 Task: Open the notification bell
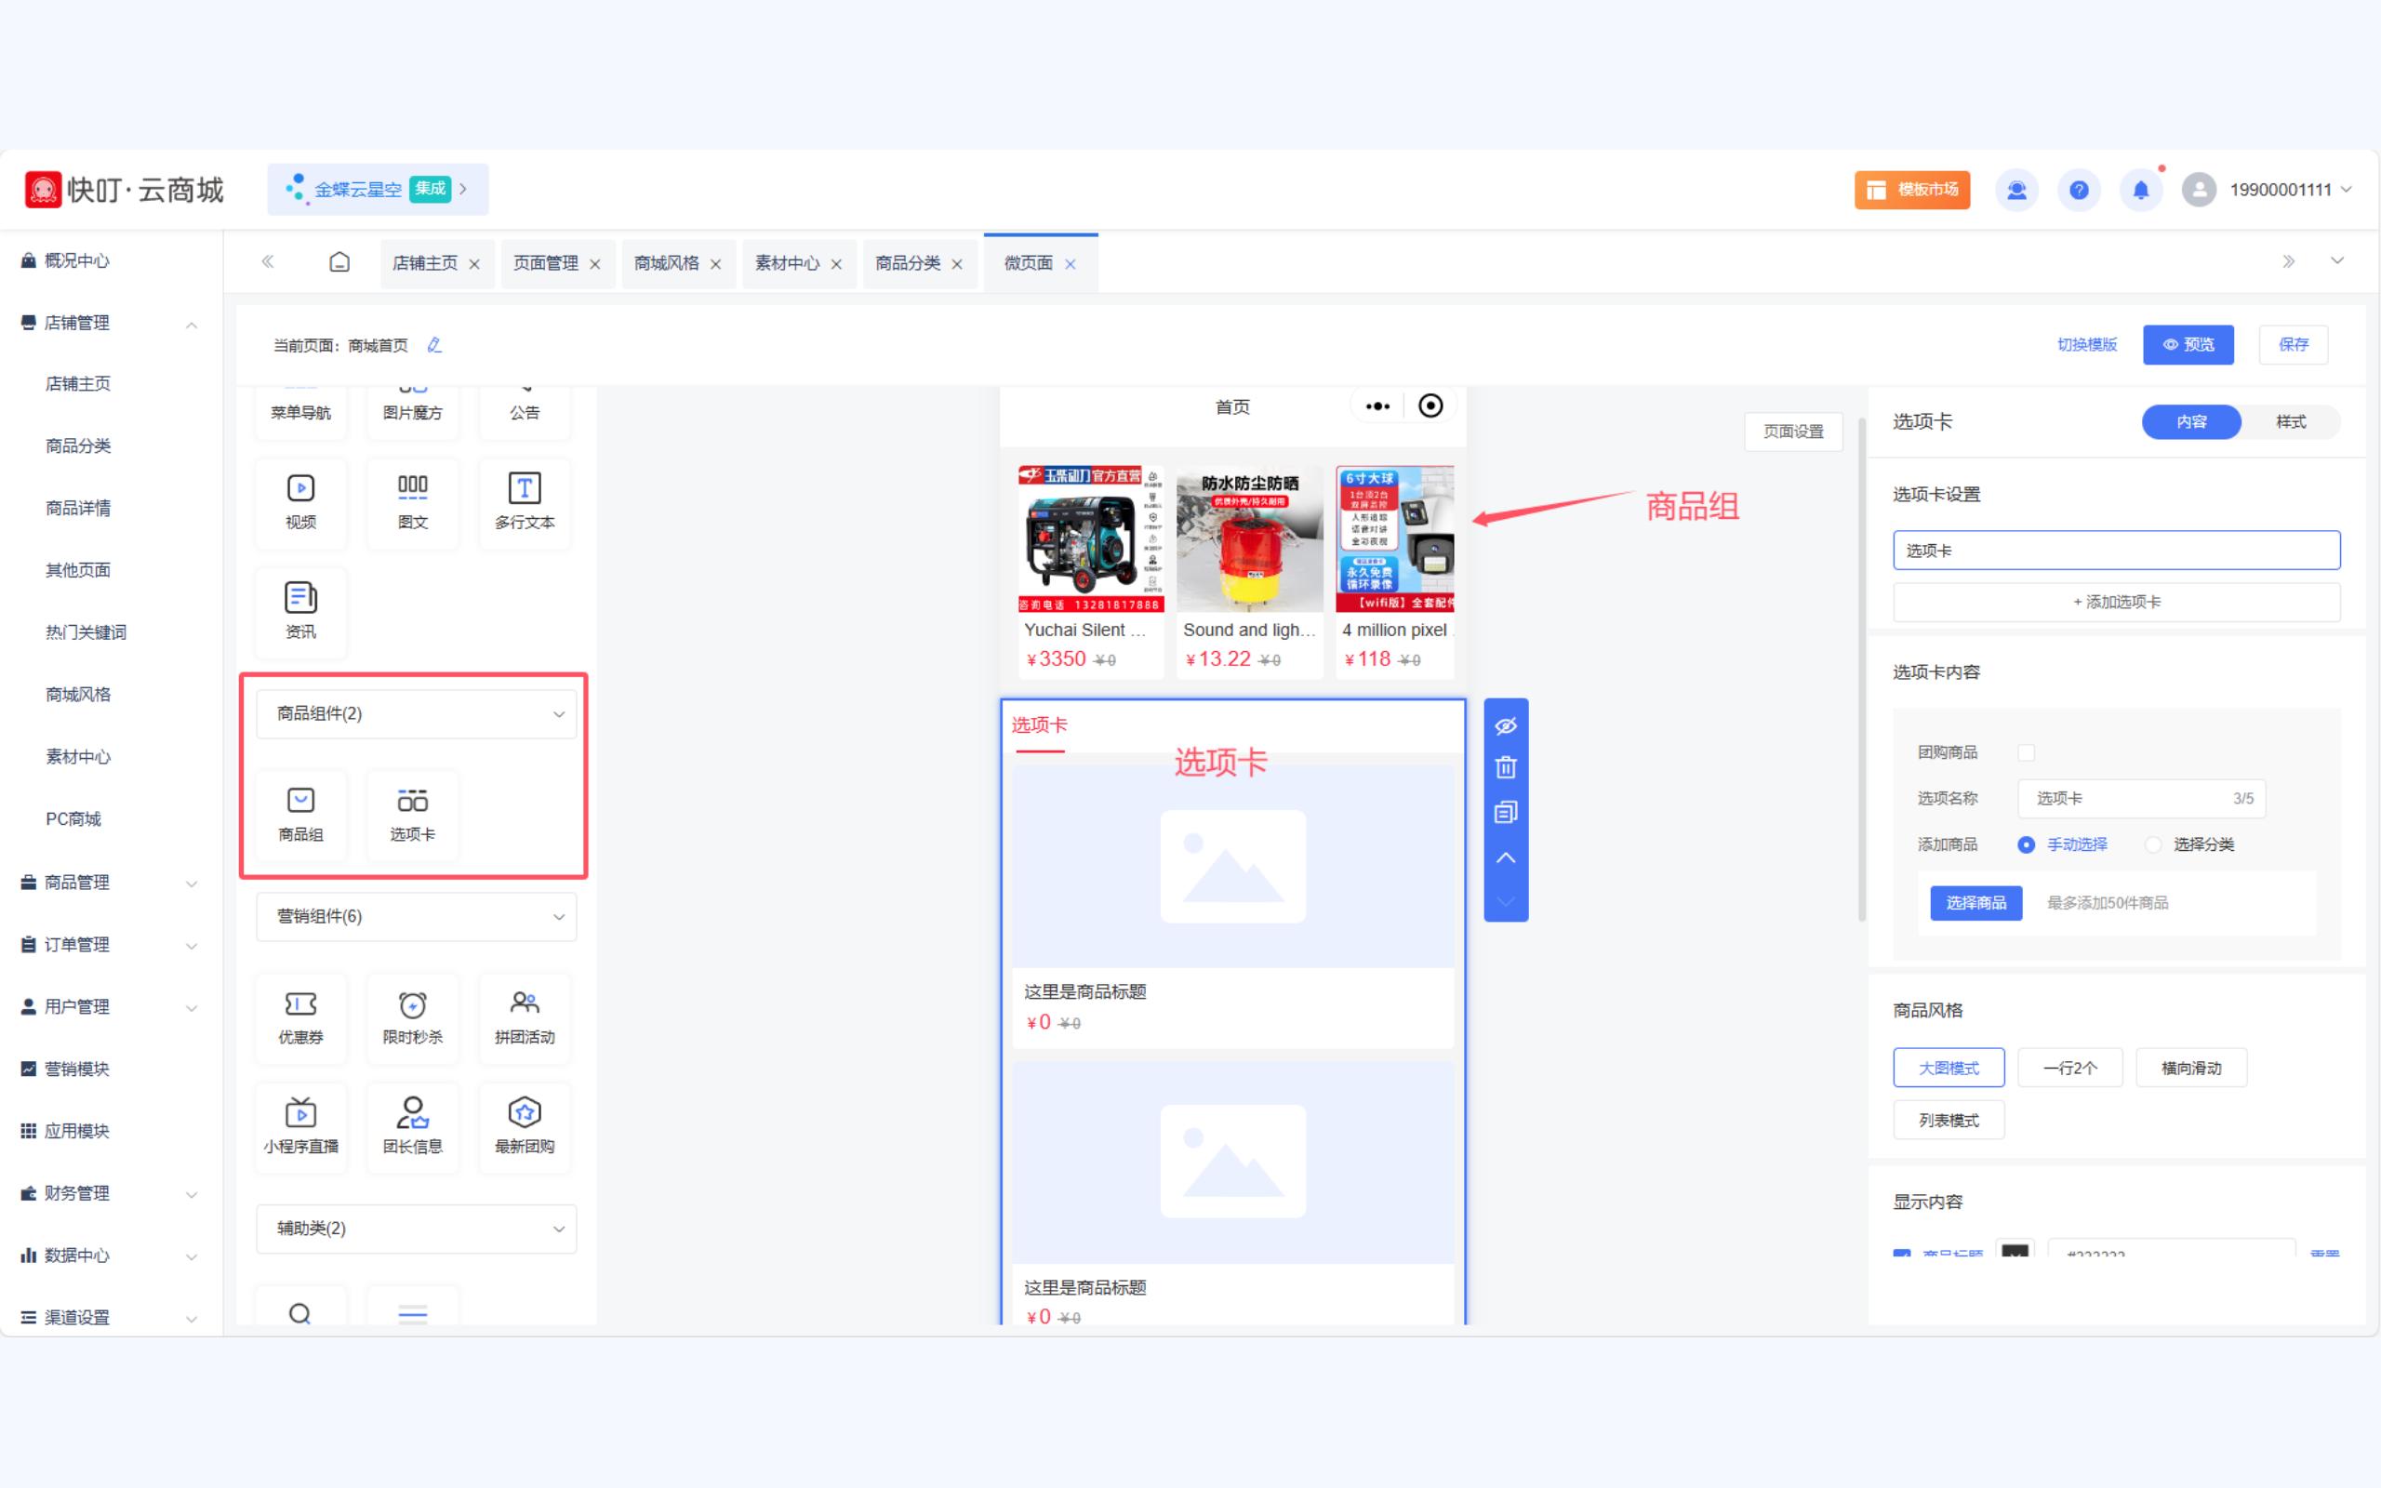click(2141, 190)
